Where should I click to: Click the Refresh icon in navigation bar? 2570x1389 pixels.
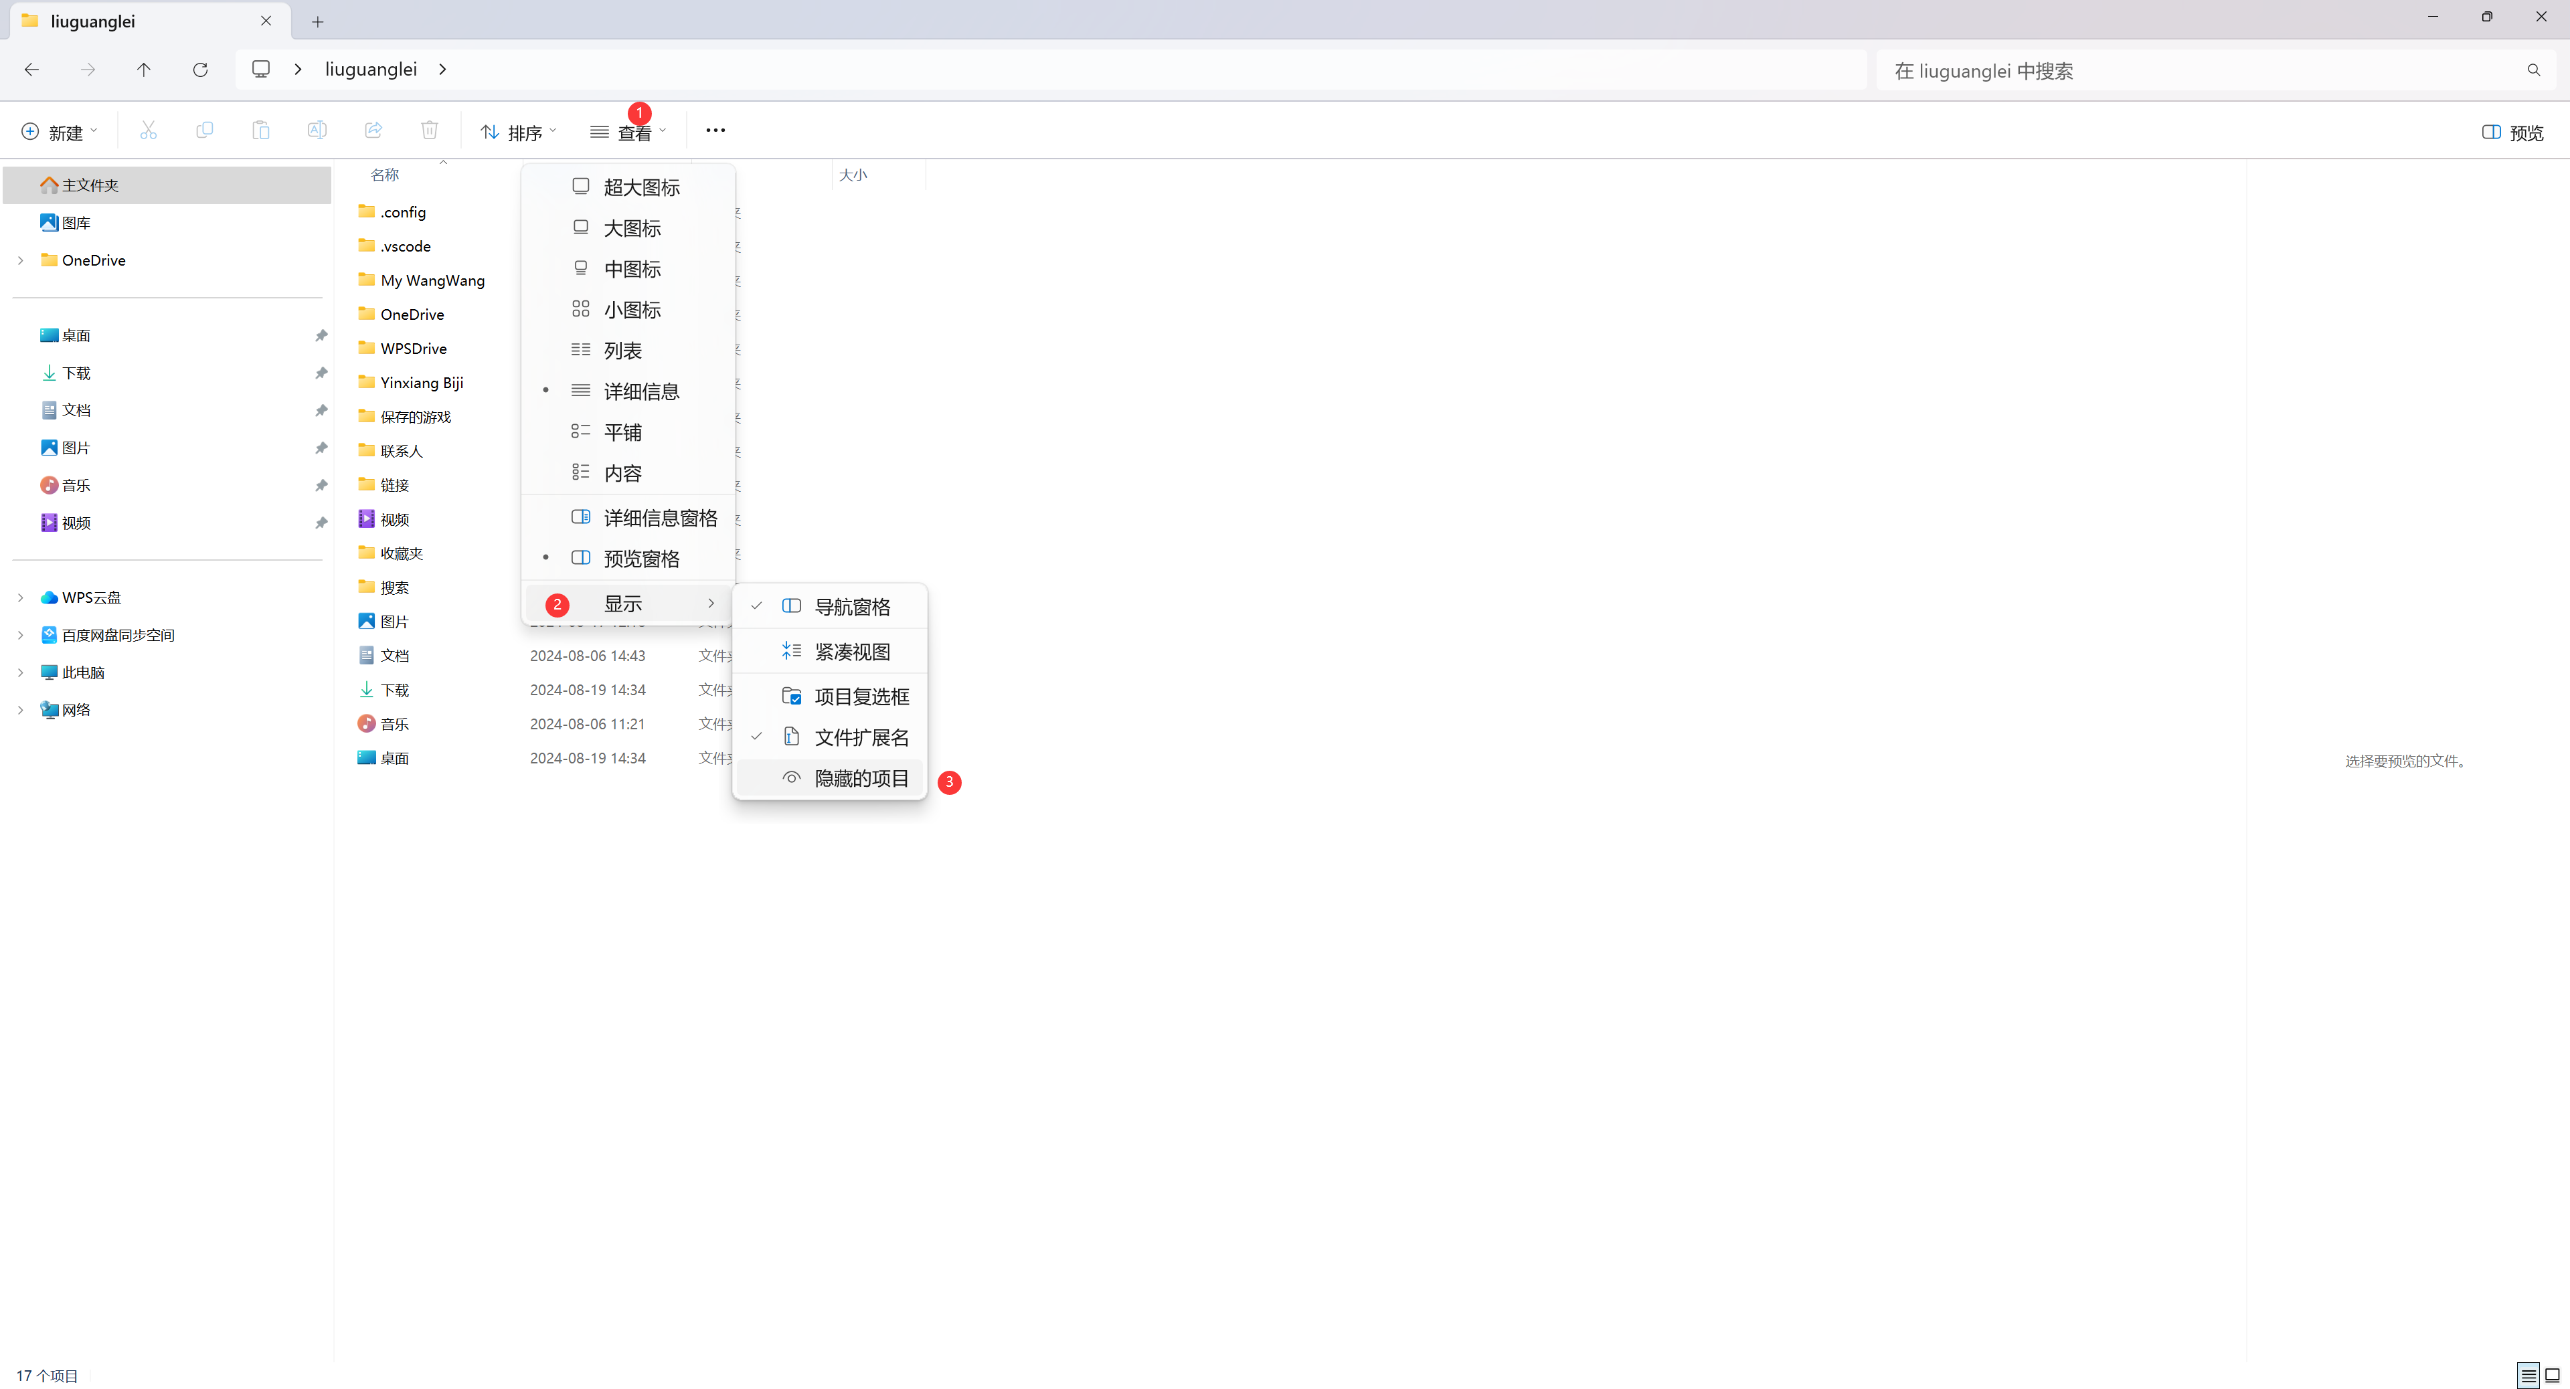(x=201, y=70)
